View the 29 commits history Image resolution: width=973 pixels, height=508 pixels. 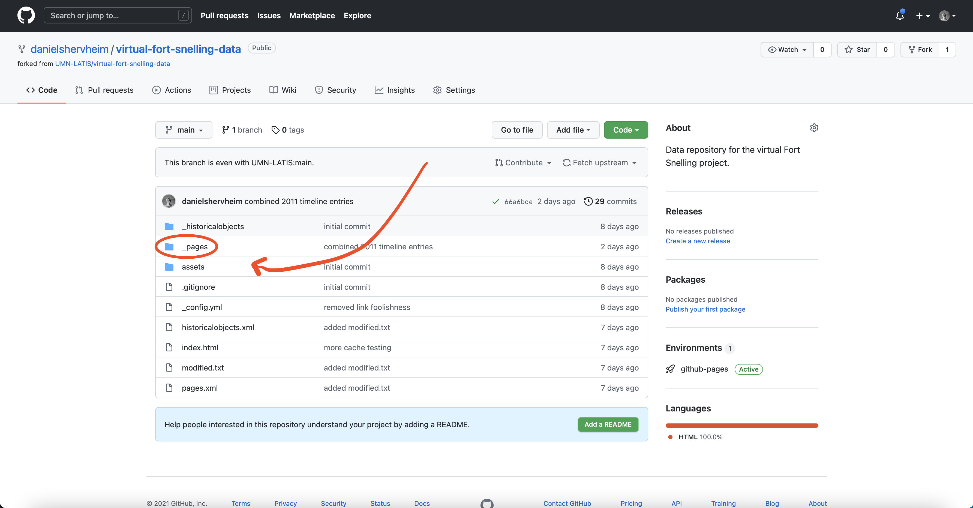point(610,201)
